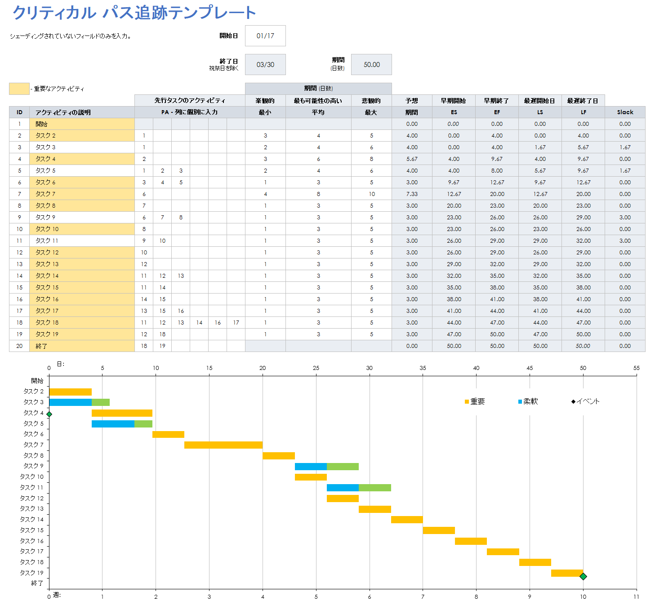This screenshot has width=655, height=610.
Task: Select the タスク 11 activity description cell
Action: pos(82,241)
